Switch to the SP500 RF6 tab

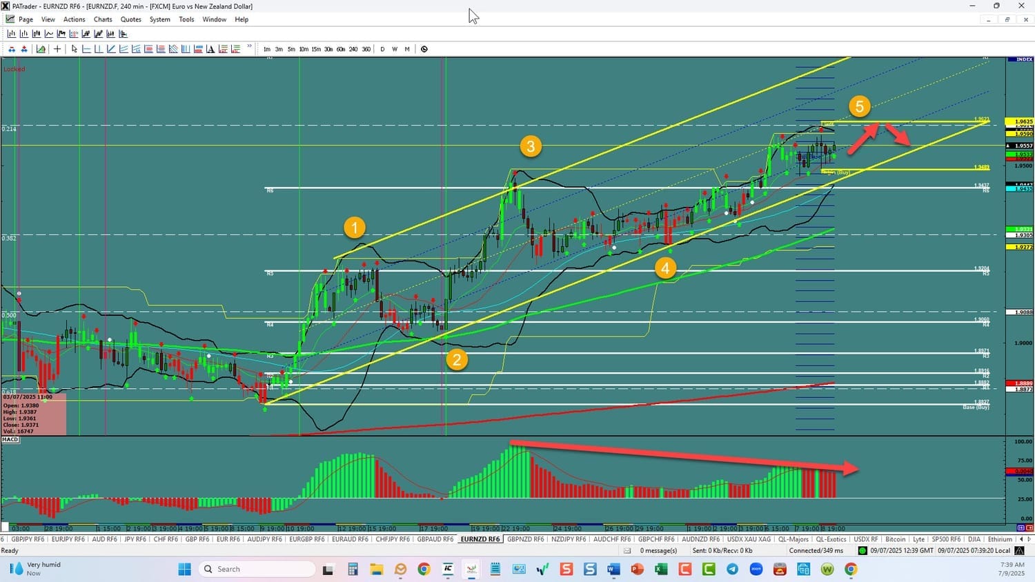pos(946,539)
